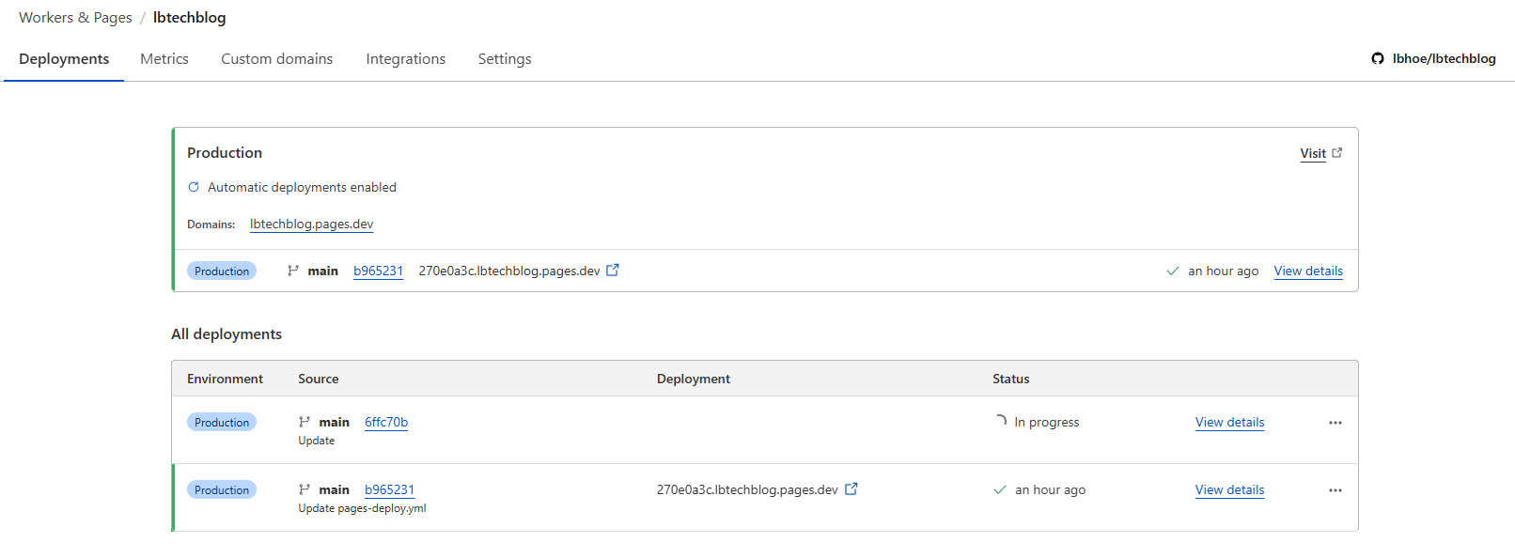Click the external link icon next to Visit

pos(1337,153)
